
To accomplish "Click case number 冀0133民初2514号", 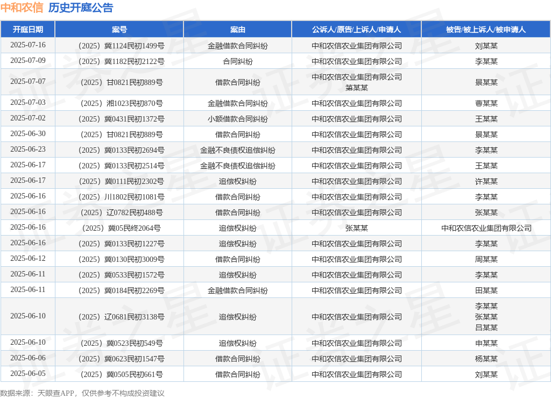I will (121, 166).
